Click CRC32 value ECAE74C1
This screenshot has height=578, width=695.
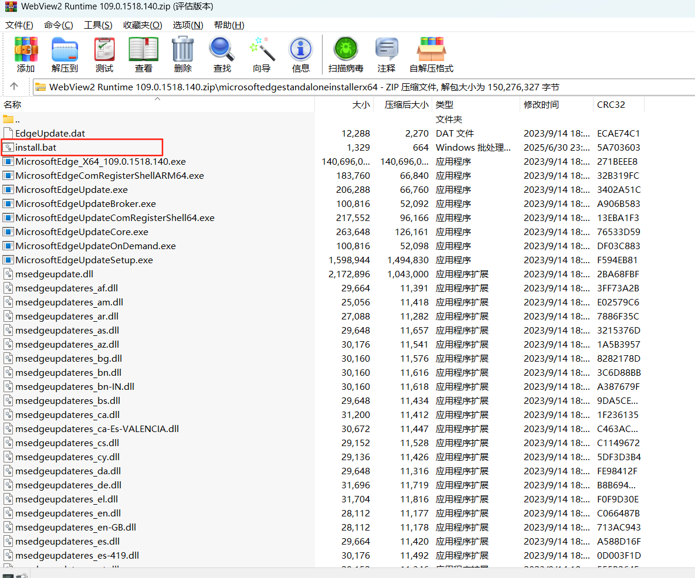618,133
